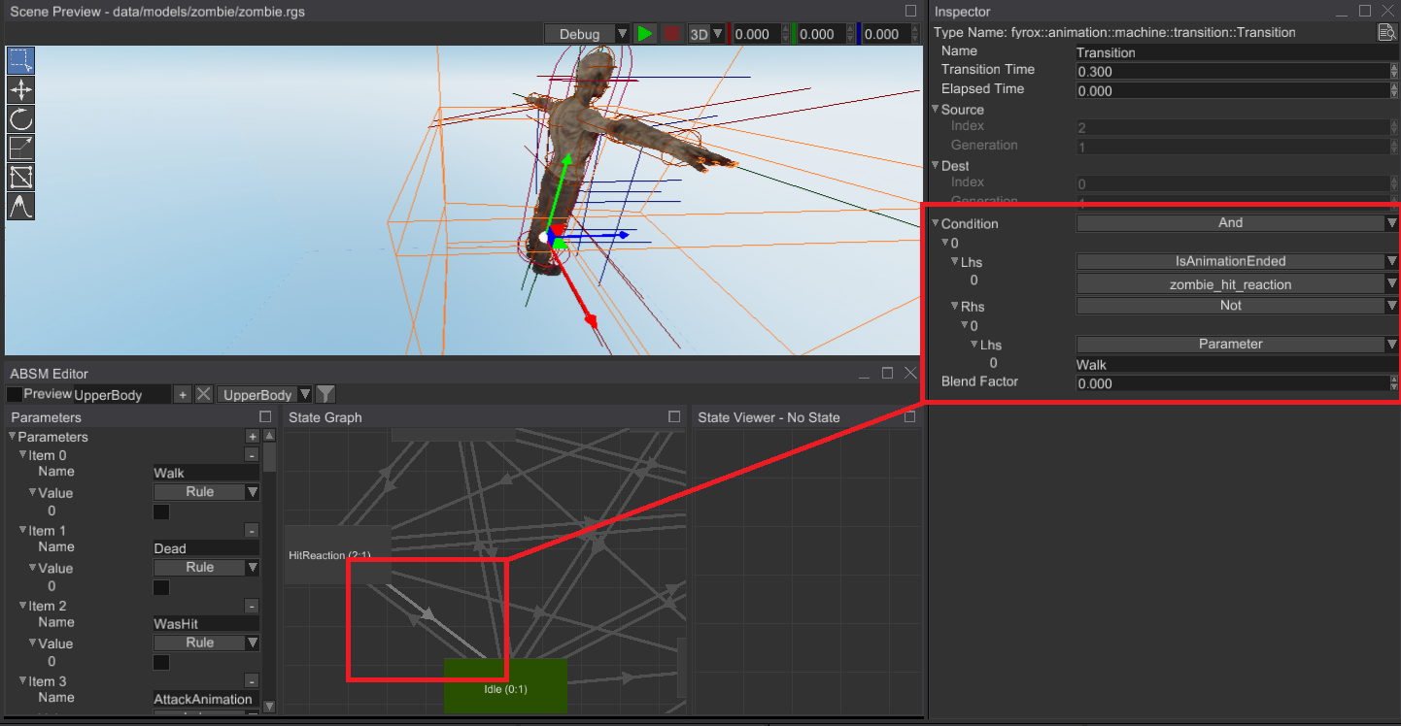The height and width of the screenshot is (726, 1401).
Task: Add a new parameter with plus button
Action: point(252,437)
